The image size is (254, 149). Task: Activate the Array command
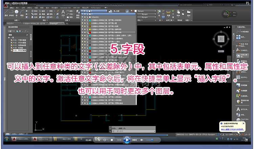tap(49, 17)
